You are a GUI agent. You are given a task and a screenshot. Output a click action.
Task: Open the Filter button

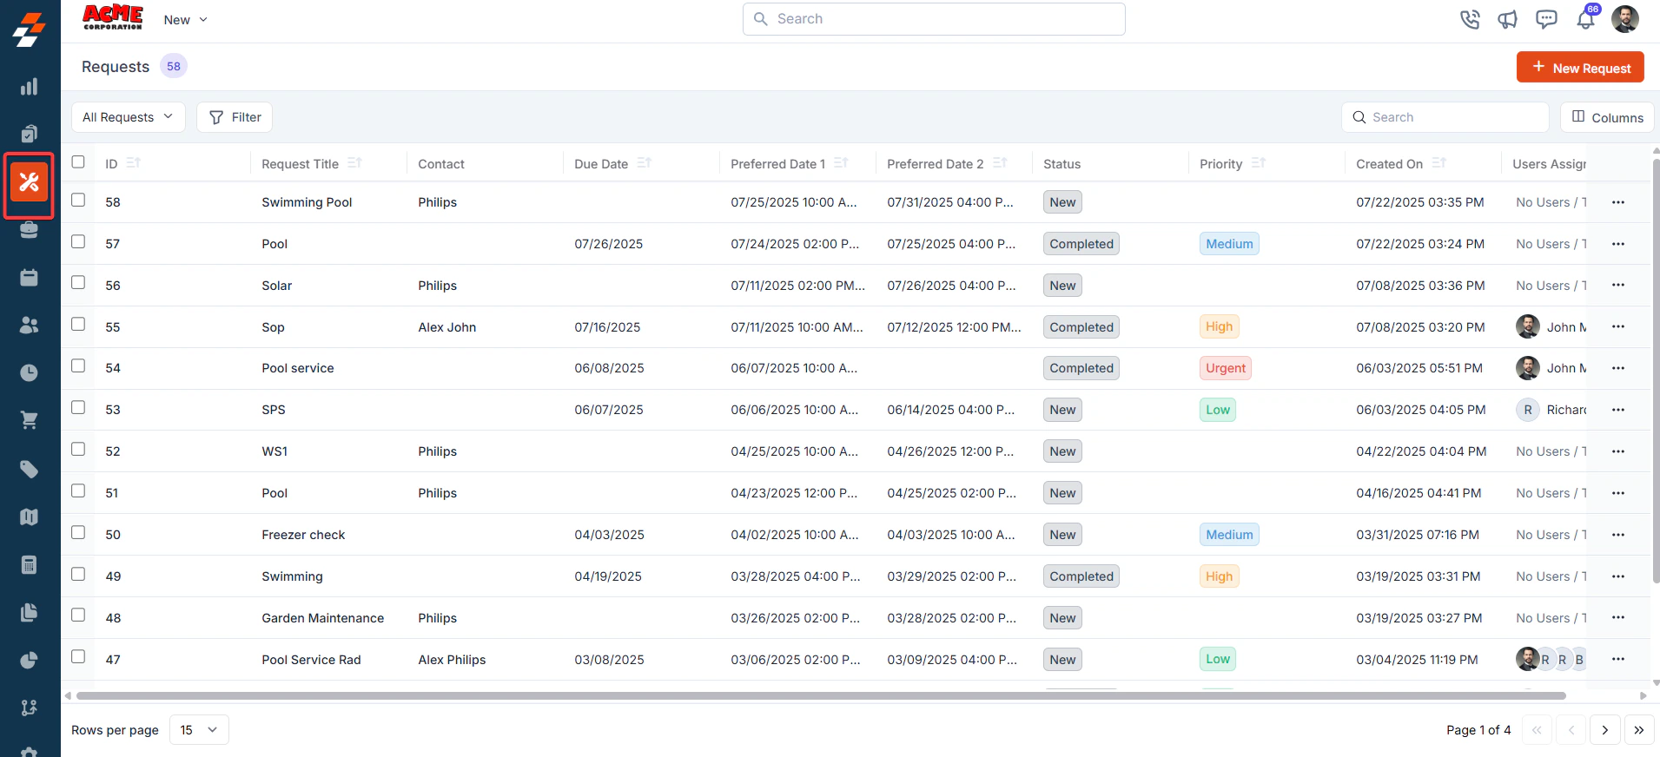[x=235, y=117]
